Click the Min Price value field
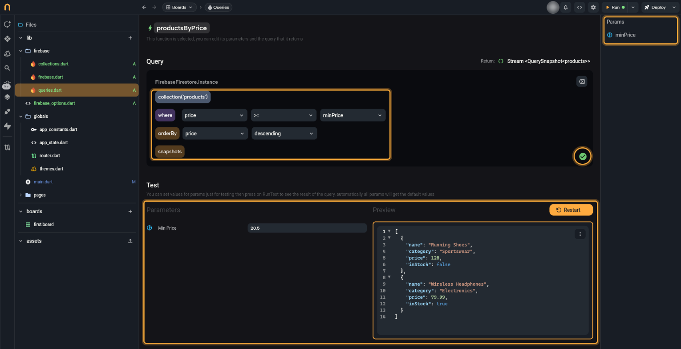The width and height of the screenshot is (681, 349). point(307,228)
